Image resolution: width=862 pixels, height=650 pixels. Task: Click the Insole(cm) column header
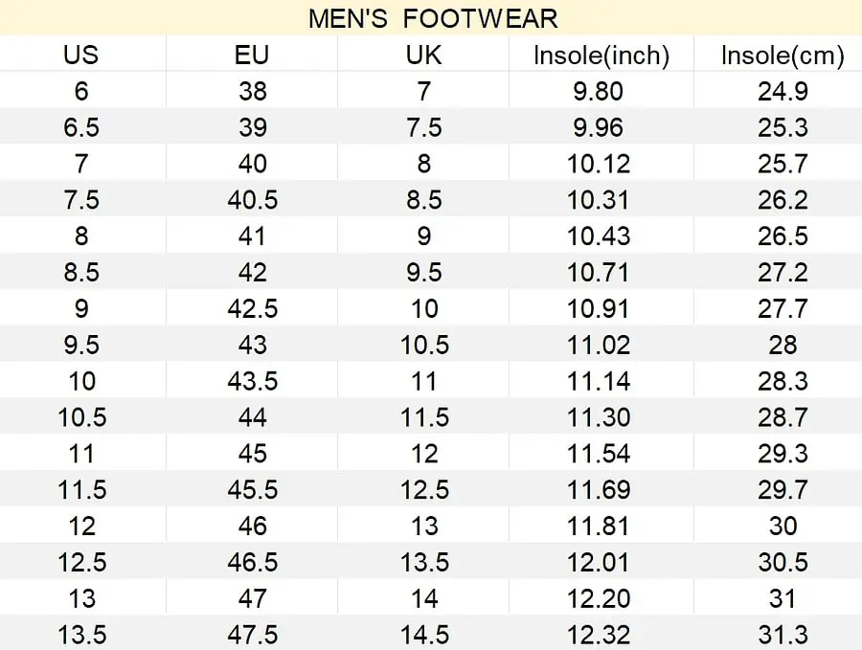tap(783, 56)
